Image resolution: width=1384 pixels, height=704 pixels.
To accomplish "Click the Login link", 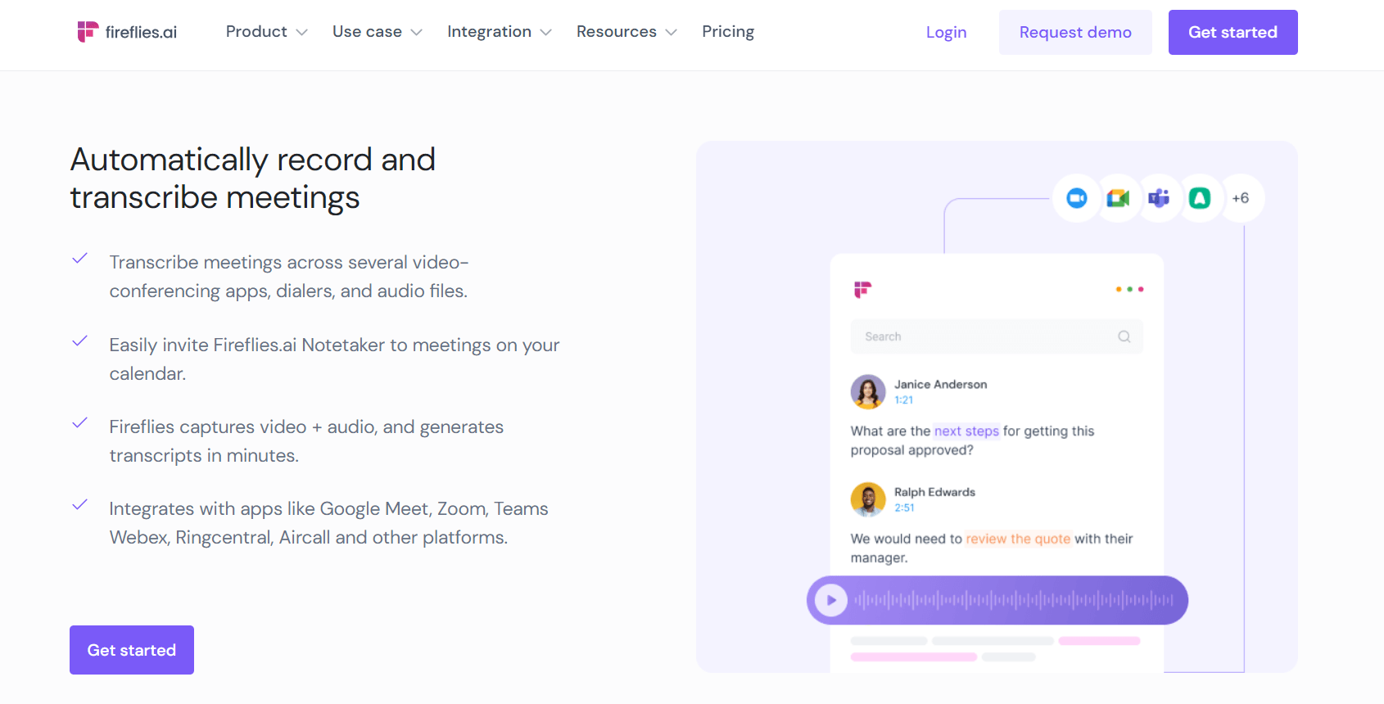I will 946,33.
